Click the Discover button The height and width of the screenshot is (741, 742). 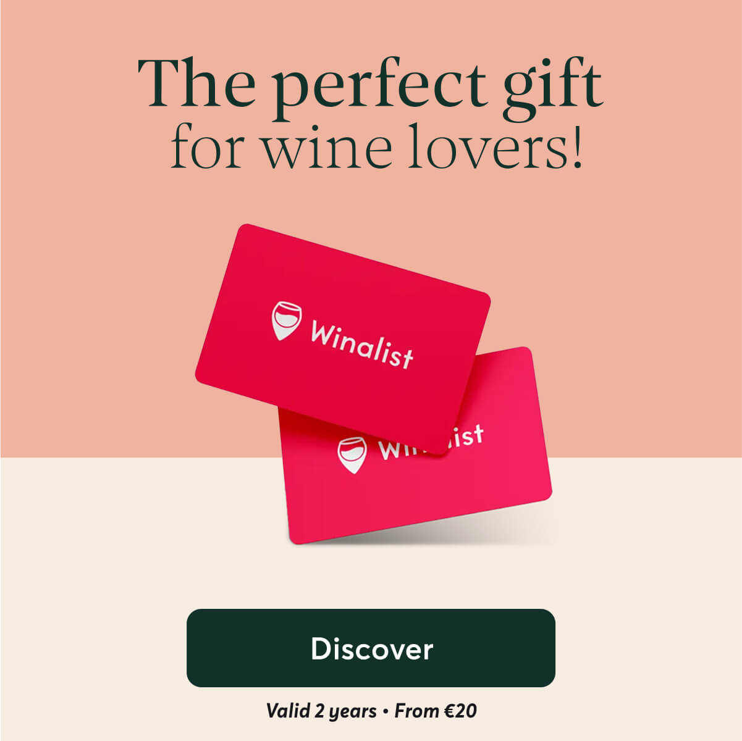[x=371, y=648]
